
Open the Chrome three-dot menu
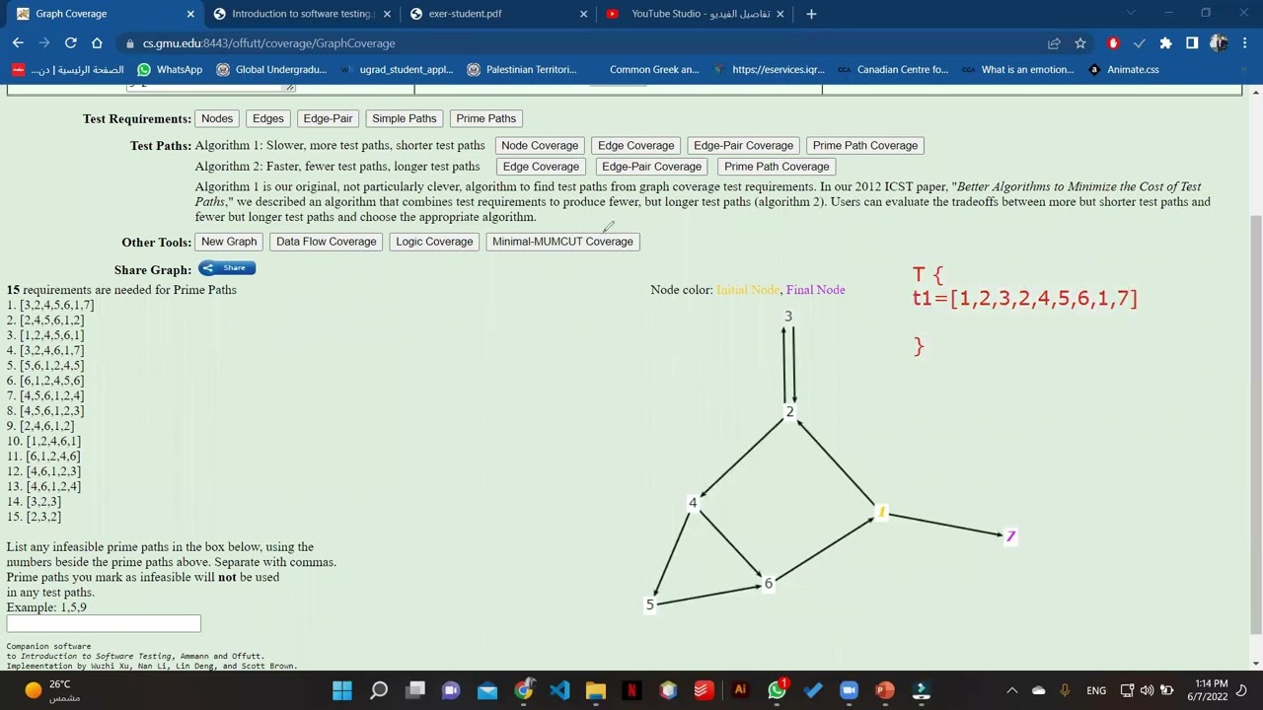(1247, 43)
